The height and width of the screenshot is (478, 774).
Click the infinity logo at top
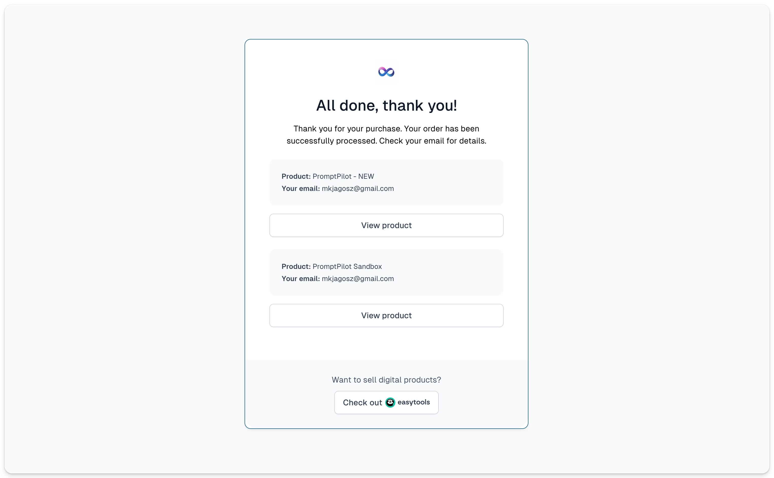(386, 72)
